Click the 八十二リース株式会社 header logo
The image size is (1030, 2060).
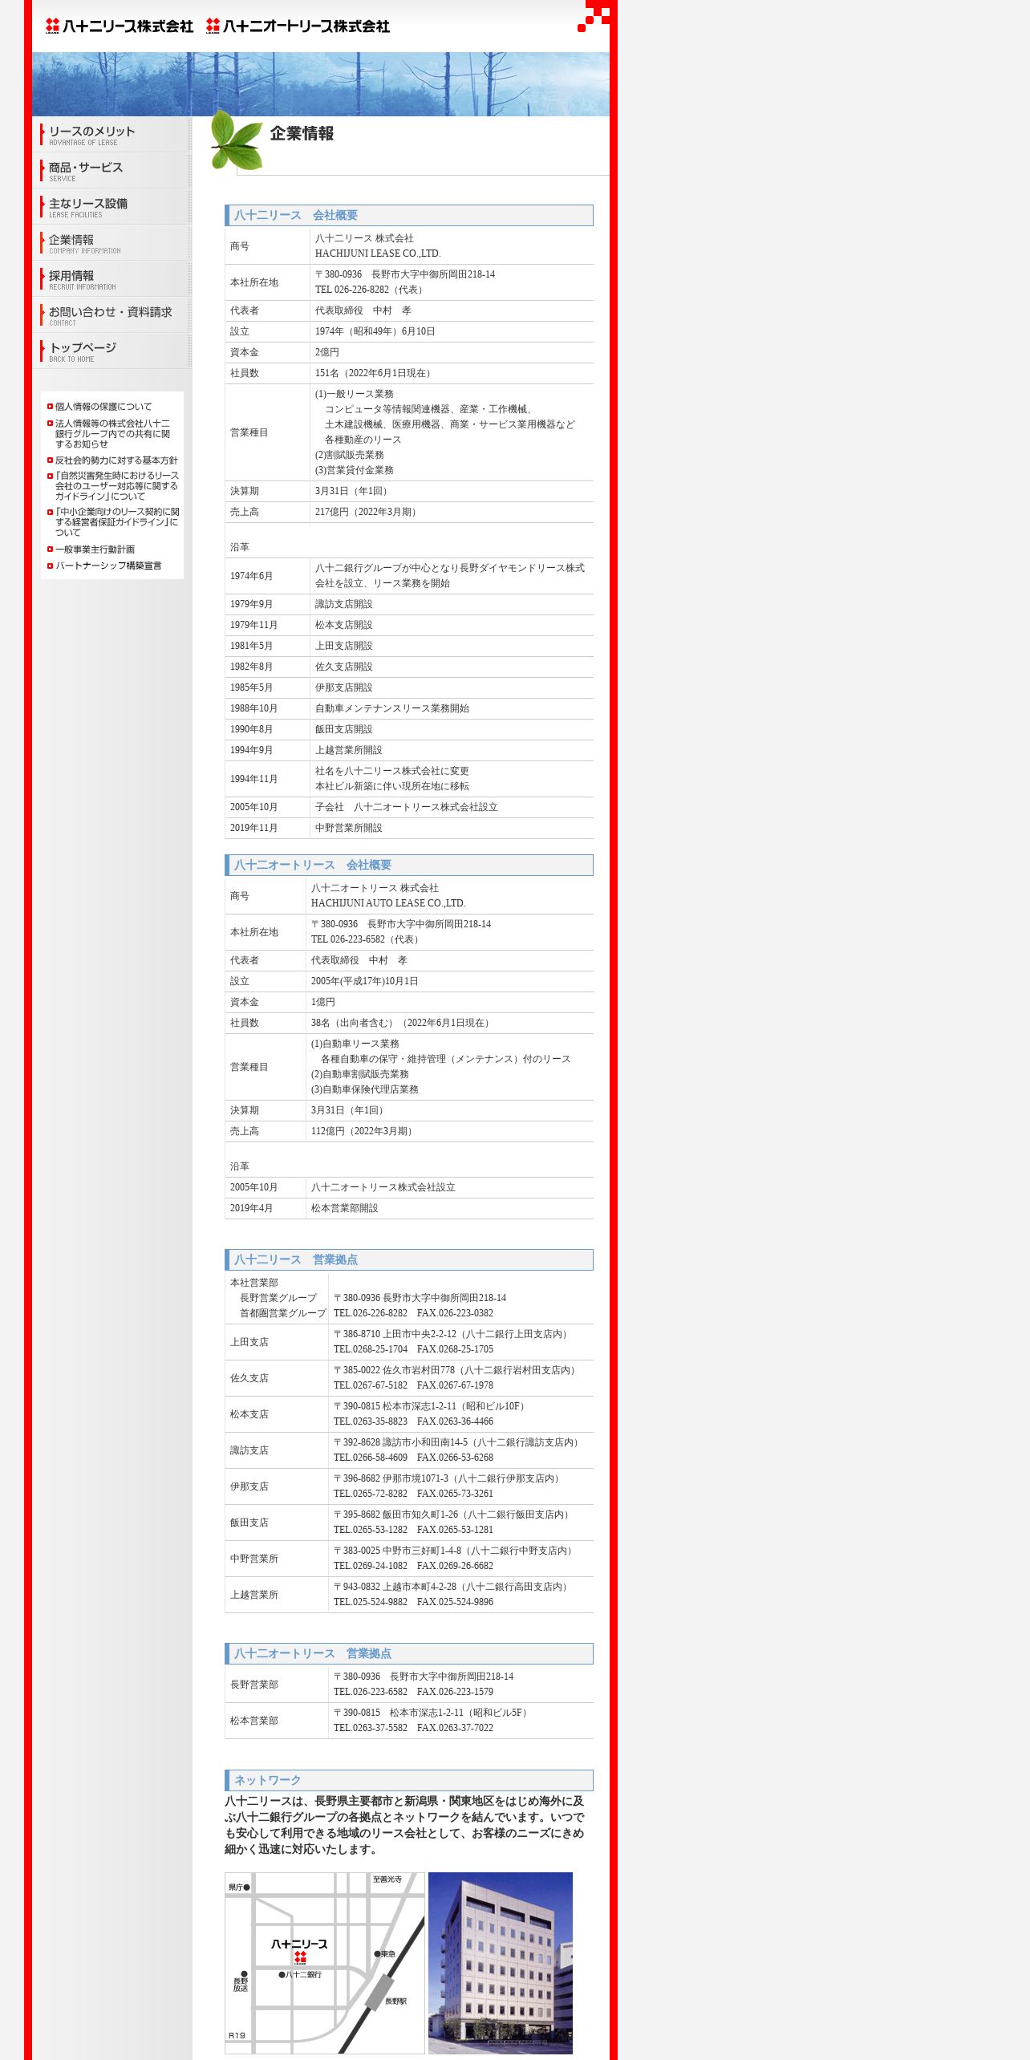tap(120, 26)
